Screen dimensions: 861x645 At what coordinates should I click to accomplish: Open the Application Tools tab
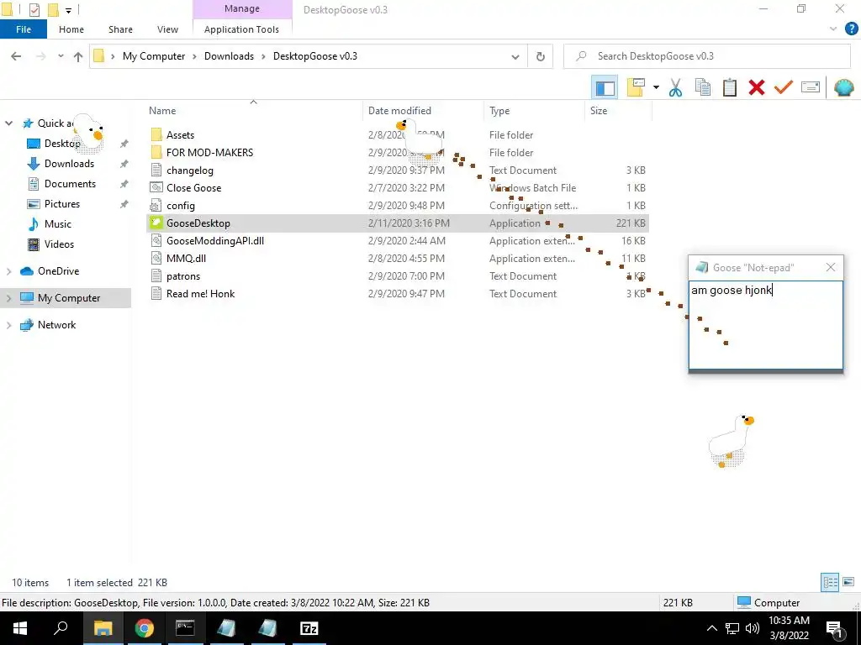(241, 29)
